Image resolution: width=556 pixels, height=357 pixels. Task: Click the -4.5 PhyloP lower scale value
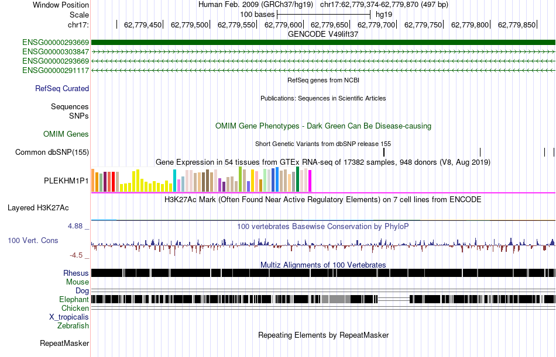pos(76,255)
